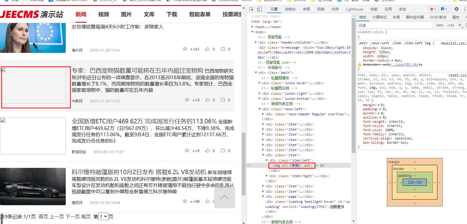Expand the head element node
This screenshot has width=467, height=224.
[x=253, y=27]
